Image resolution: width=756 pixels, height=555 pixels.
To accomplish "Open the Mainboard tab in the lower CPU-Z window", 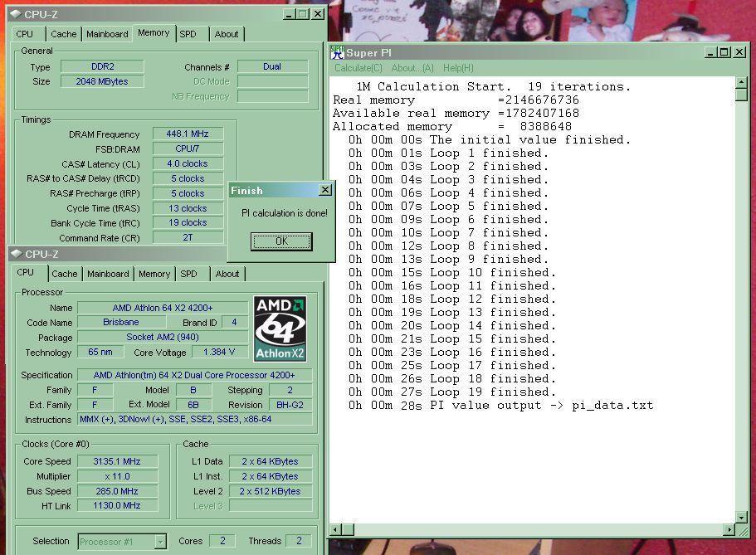I will 108,274.
